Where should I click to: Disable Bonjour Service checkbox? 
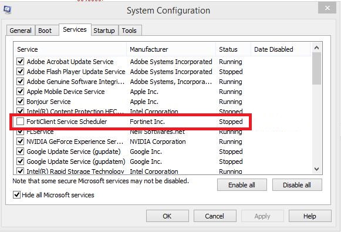pos(20,102)
